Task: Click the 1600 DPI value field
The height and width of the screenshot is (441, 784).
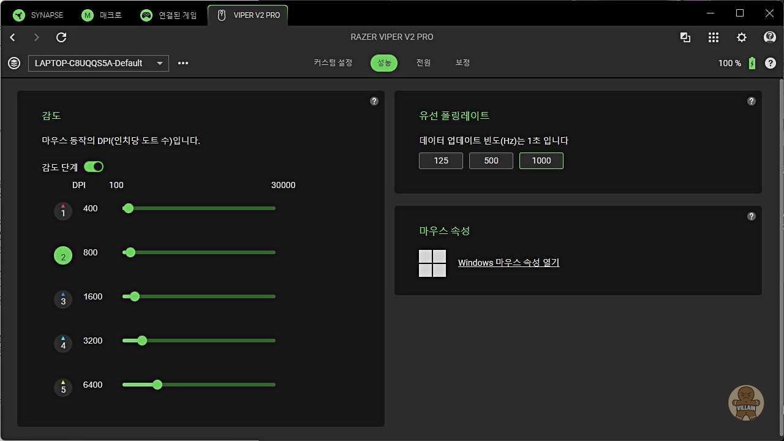Action: pyautogui.click(x=93, y=296)
